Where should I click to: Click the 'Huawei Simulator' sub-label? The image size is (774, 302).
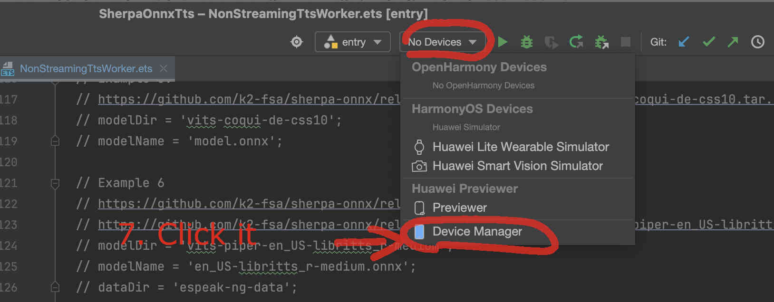click(466, 127)
